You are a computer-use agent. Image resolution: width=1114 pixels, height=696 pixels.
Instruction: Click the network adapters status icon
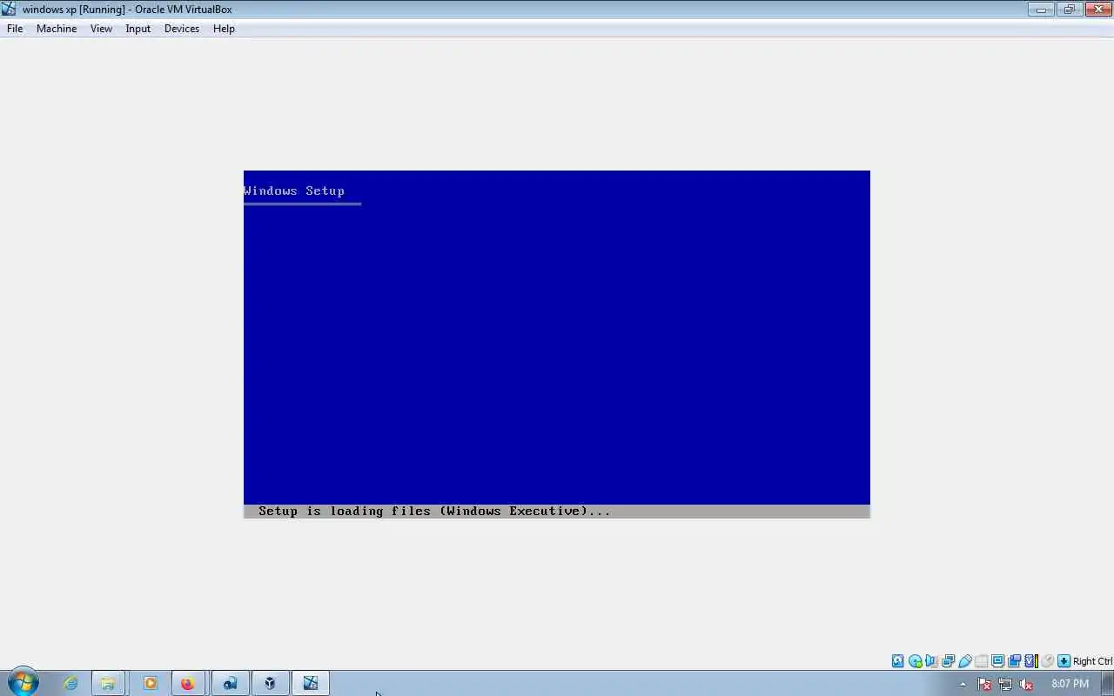[948, 661]
